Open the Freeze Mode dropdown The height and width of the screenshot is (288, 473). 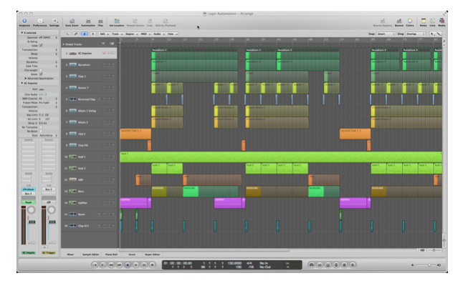pyautogui.click(x=48, y=103)
